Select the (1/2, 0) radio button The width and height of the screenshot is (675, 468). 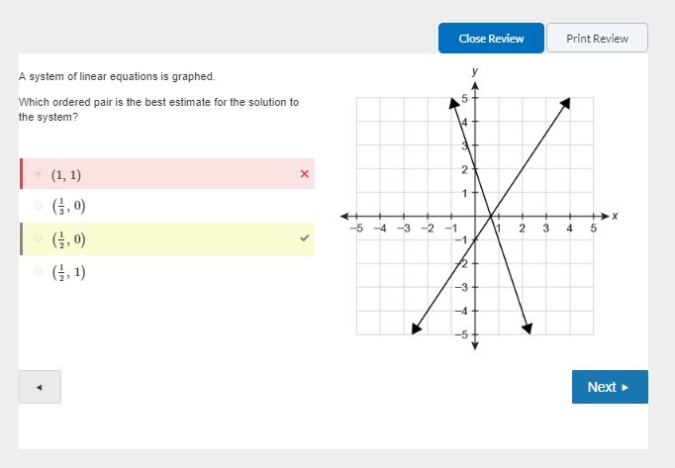pos(39,238)
